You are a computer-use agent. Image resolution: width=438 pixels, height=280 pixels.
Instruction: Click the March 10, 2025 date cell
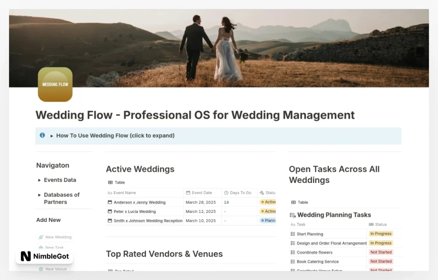[202, 221]
